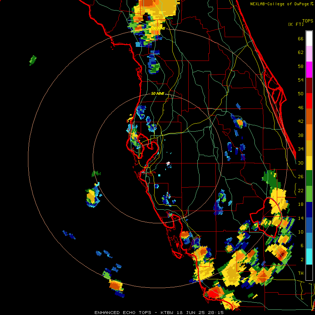The height and width of the screenshot is (315, 315).
Task: Select the 42 value on the legend
Action: coord(301,121)
